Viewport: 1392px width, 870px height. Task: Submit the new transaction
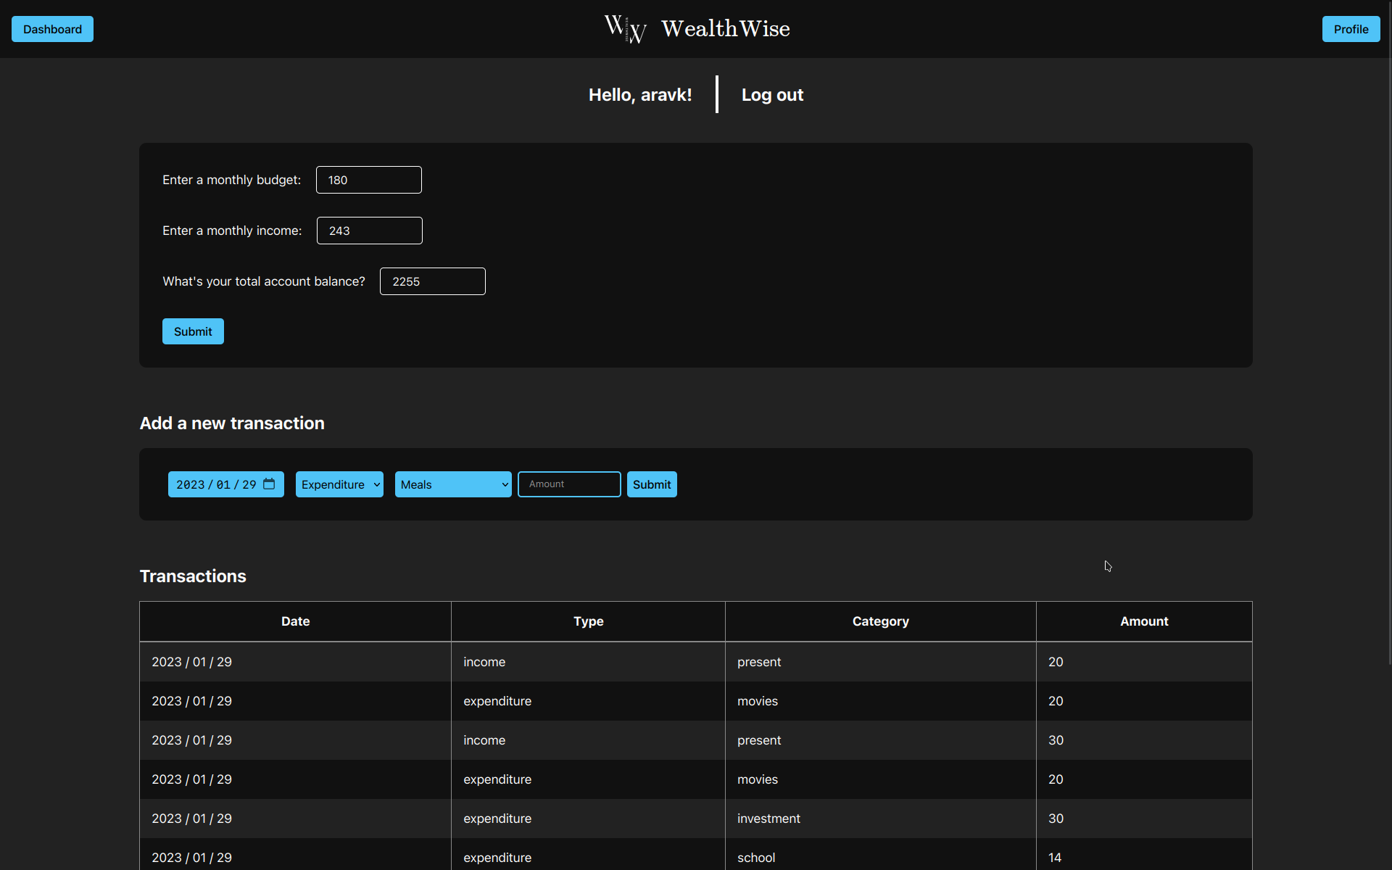tap(652, 484)
